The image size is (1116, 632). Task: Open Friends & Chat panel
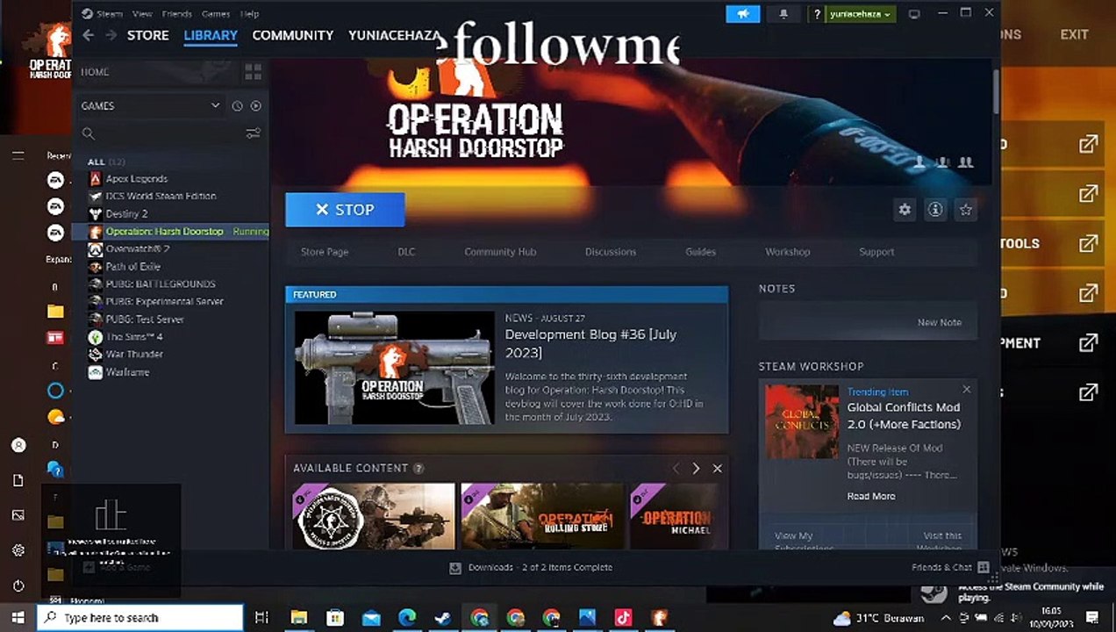[x=950, y=568]
